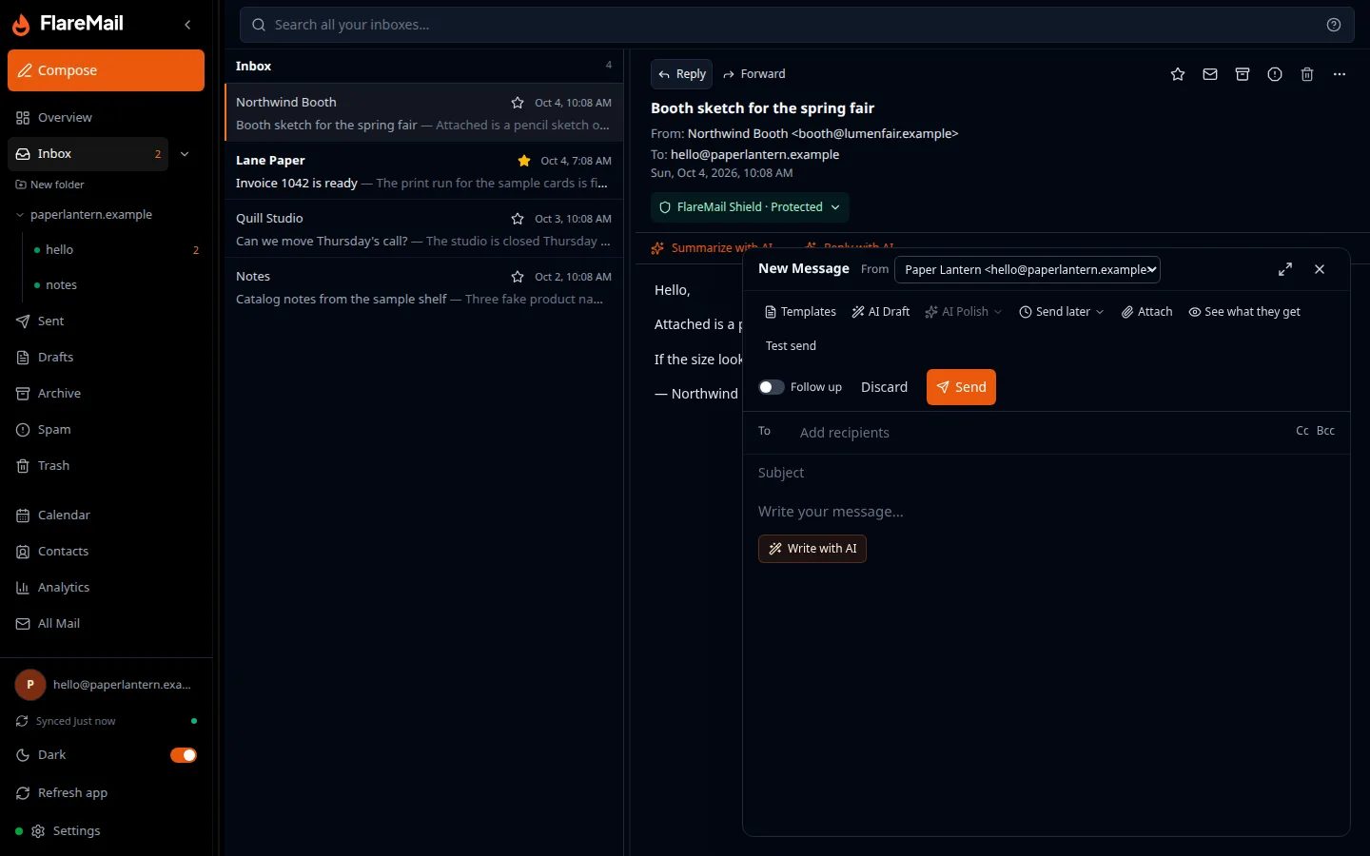The height and width of the screenshot is (856, 1370).
Task: Open the Templates picker
Action: (x=800, y=312)
